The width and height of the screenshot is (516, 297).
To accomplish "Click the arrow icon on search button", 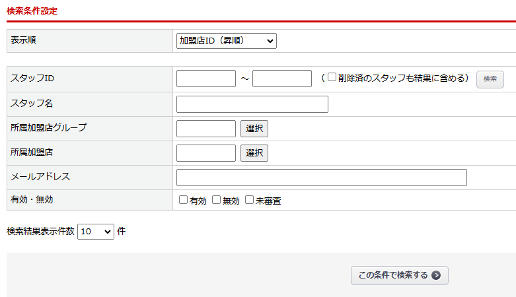I will [x=436, y=275].
